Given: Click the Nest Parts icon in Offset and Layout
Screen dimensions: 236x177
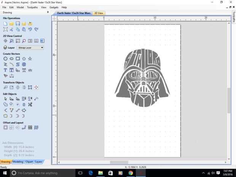Looking at the screenshot, I should click(x=36, y=128).
